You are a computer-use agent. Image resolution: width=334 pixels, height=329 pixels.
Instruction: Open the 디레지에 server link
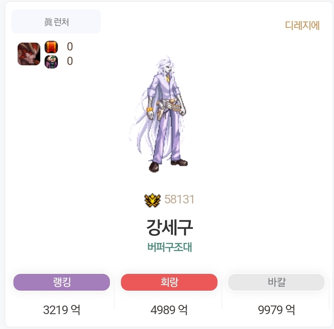tap(302, 25)
